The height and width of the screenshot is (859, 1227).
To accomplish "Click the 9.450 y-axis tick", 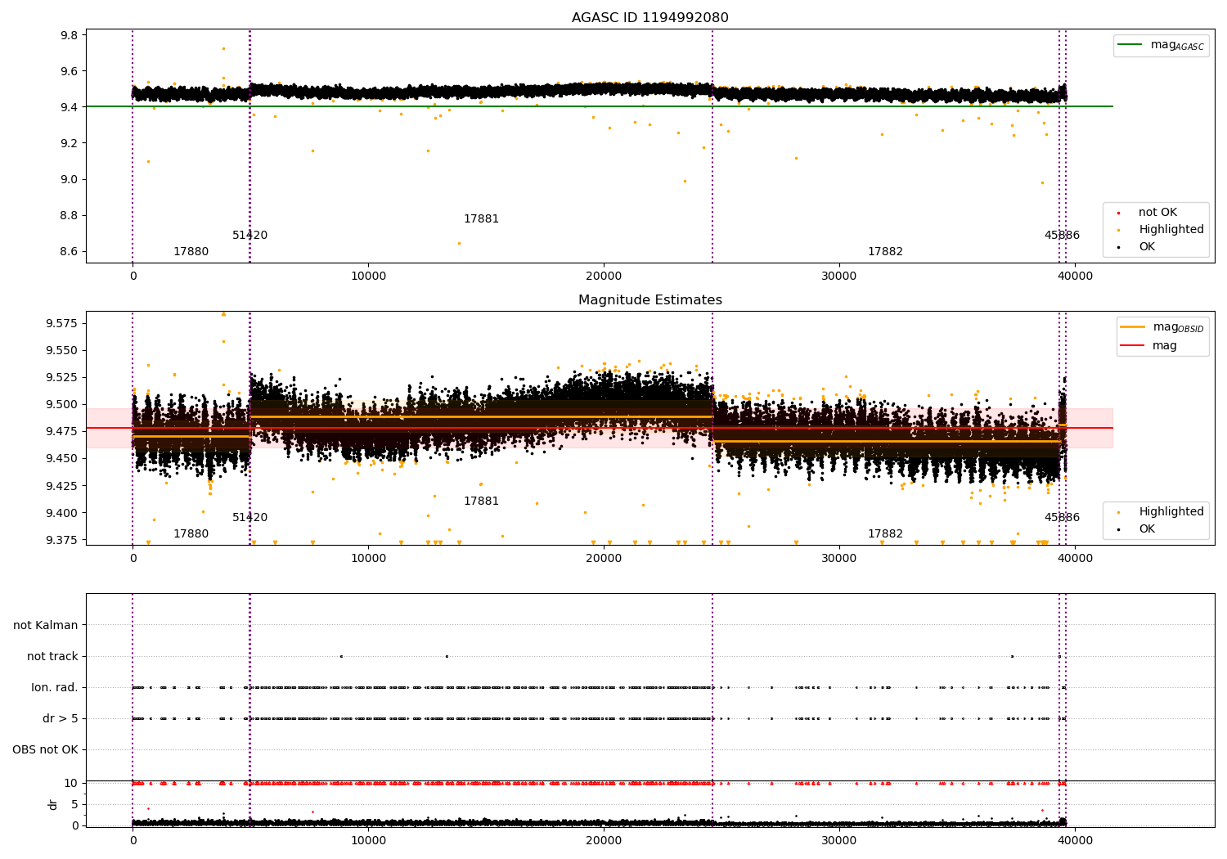I will click(x=62, y=458).
